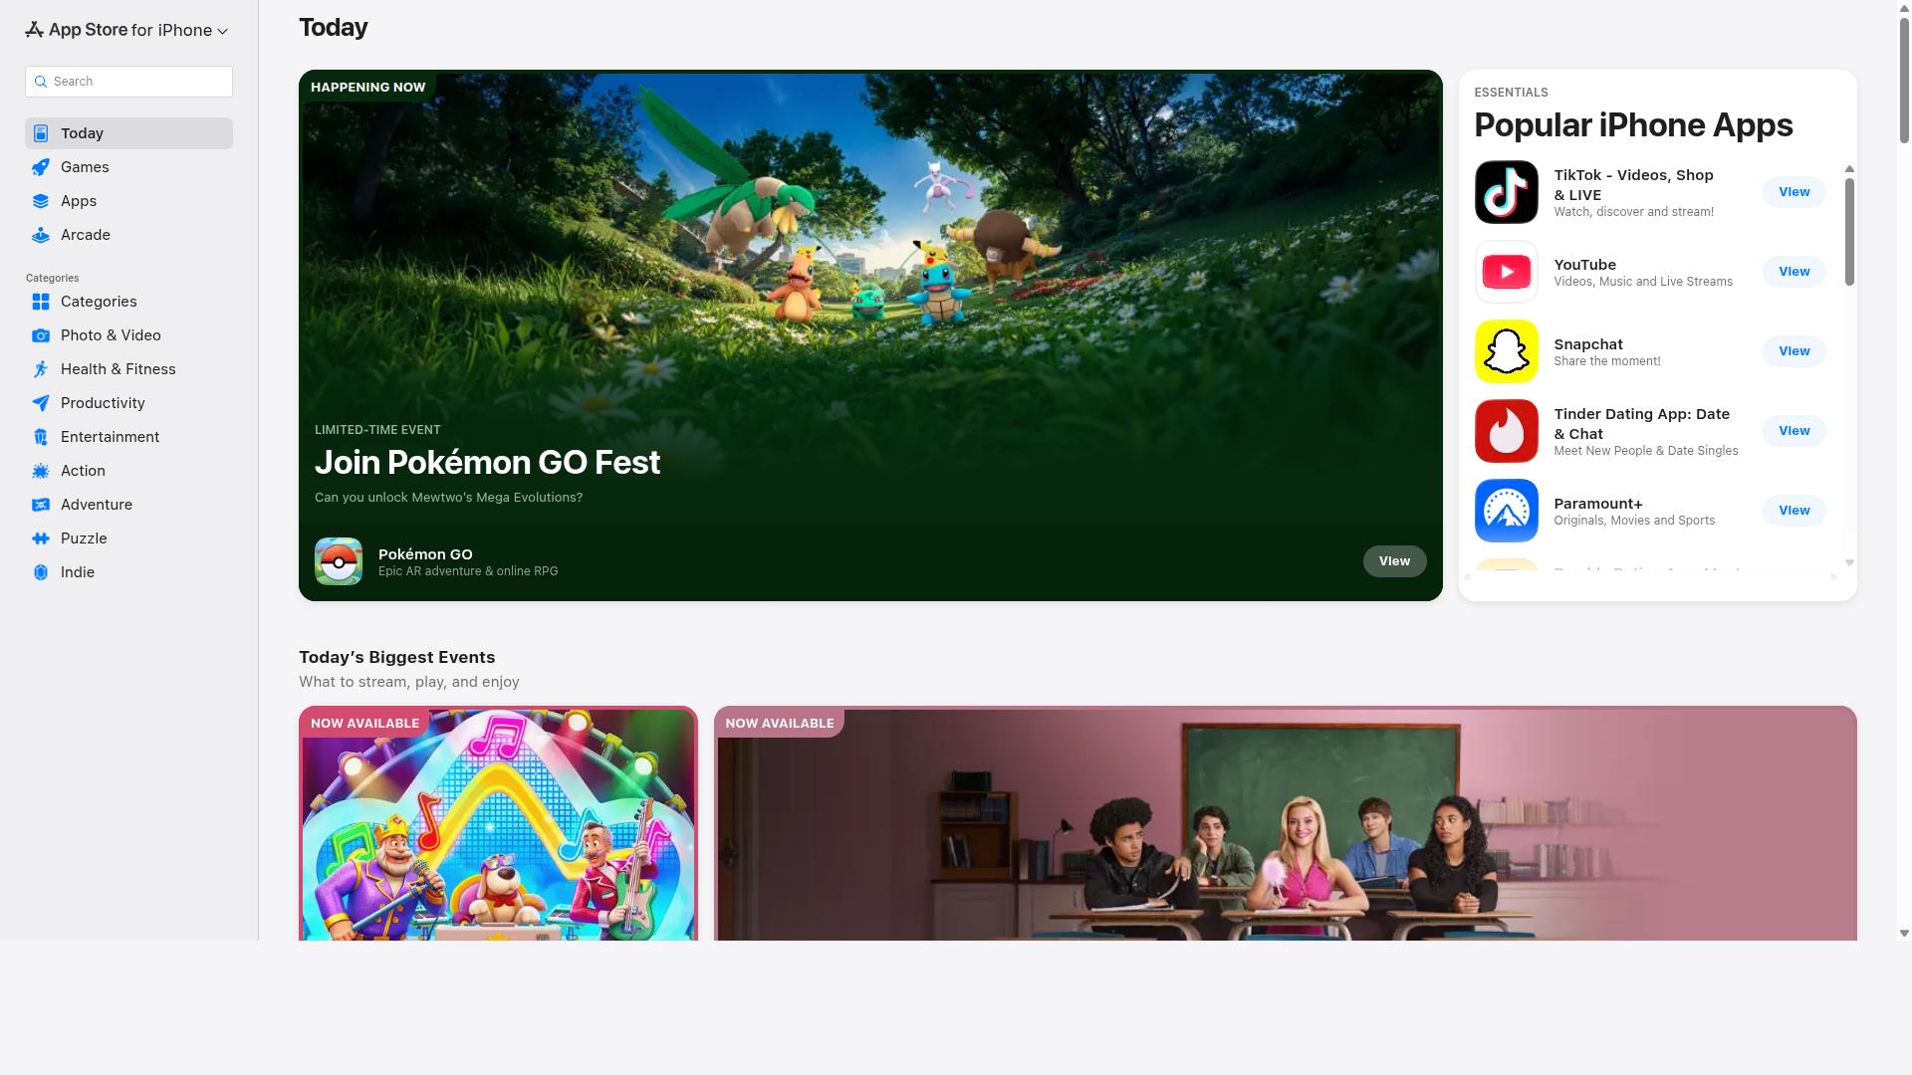
Task: Open the YouTube app icon
Action: tap(1506, 272)
